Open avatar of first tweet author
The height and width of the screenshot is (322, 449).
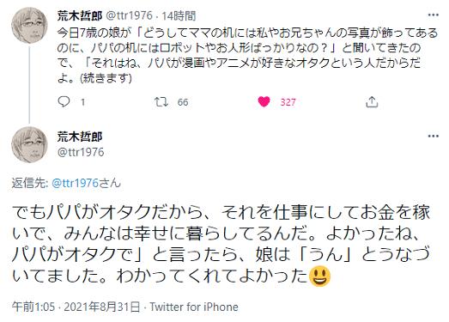pyautogui.click(x=29, y=25)
